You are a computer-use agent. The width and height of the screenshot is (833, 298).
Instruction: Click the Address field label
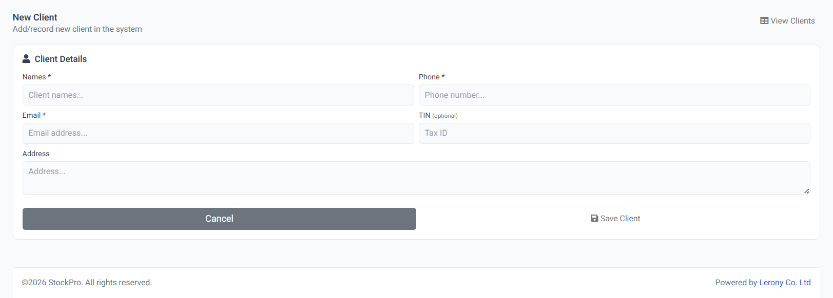pos(36,154)
